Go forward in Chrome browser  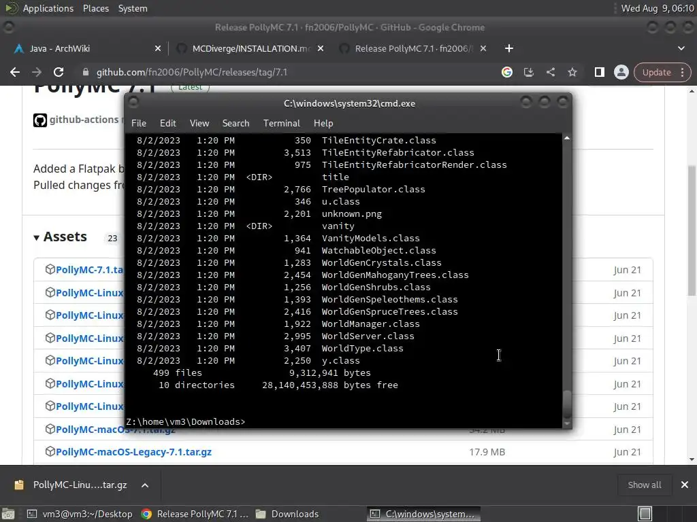click(37, 72)
